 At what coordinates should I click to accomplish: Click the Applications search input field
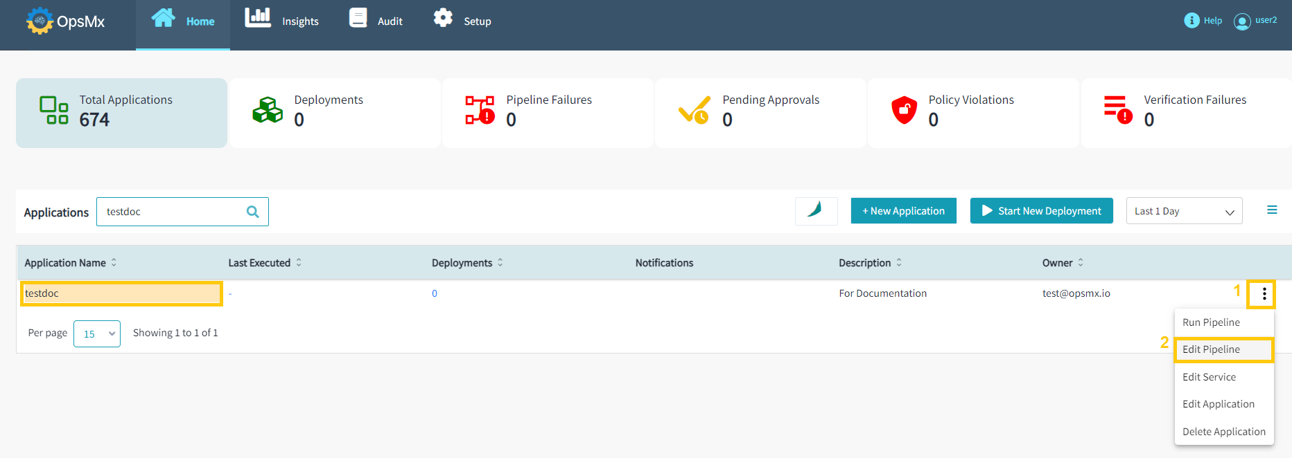tap(172, 212)
